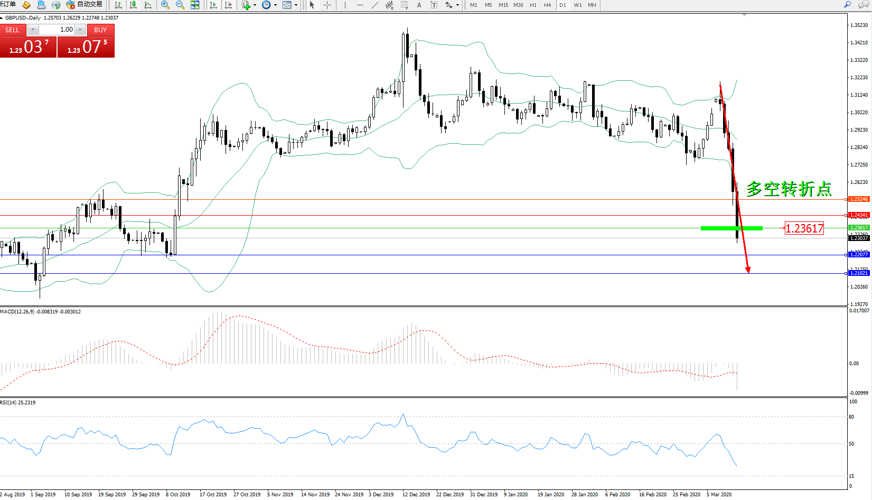Screen dimensions: 872x500
Task: Select the crosshair tool
Action: click(x=327, y=5)
